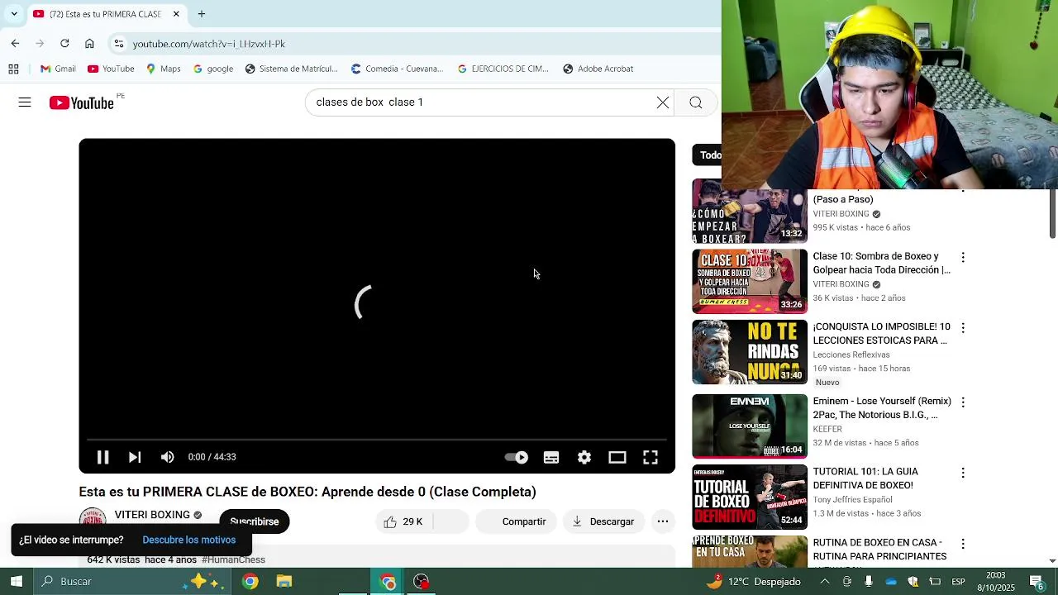This screenshot has width=1058, height=595.
Task: Clear the search box with X
Action: tap(663, 102)
